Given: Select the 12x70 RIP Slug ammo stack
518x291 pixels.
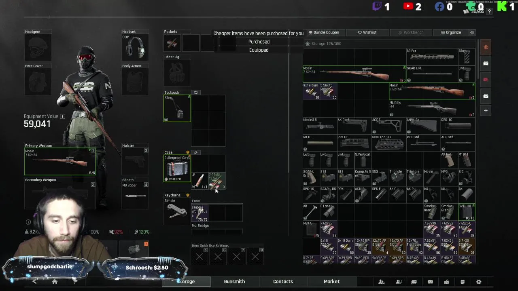Looking at the screenshot, I should point(363,247).
